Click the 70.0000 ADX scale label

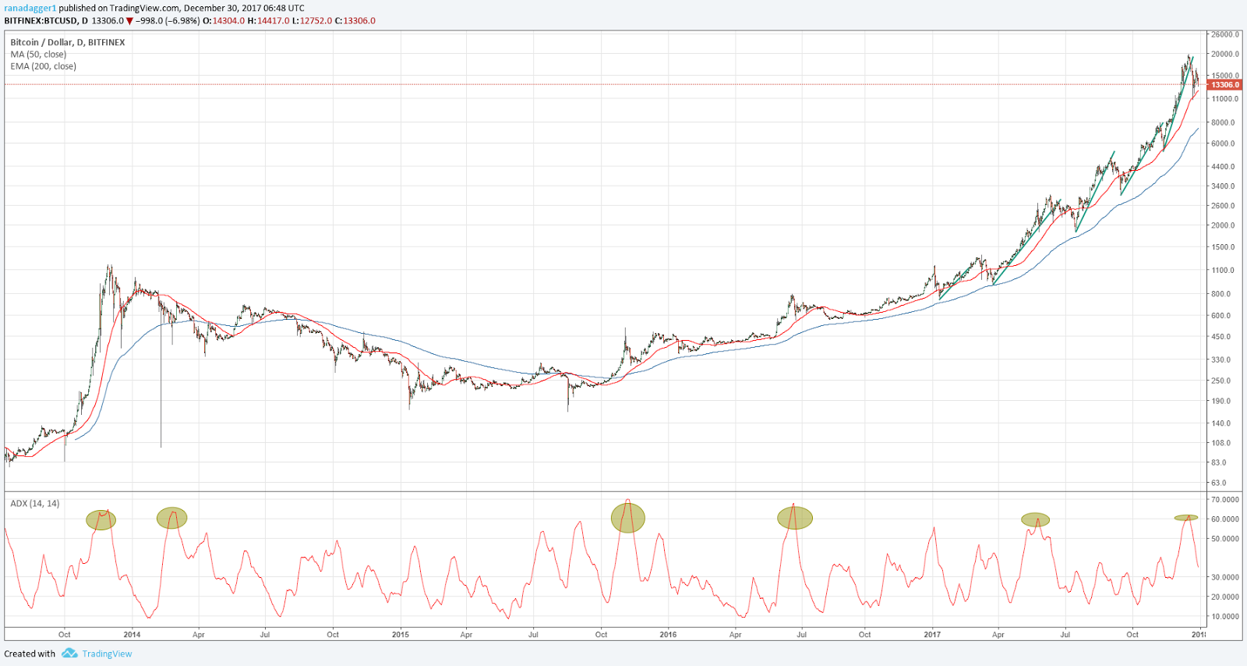click(x=1225, y=500)
